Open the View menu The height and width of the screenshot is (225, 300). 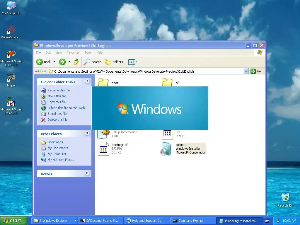(59, 52)
